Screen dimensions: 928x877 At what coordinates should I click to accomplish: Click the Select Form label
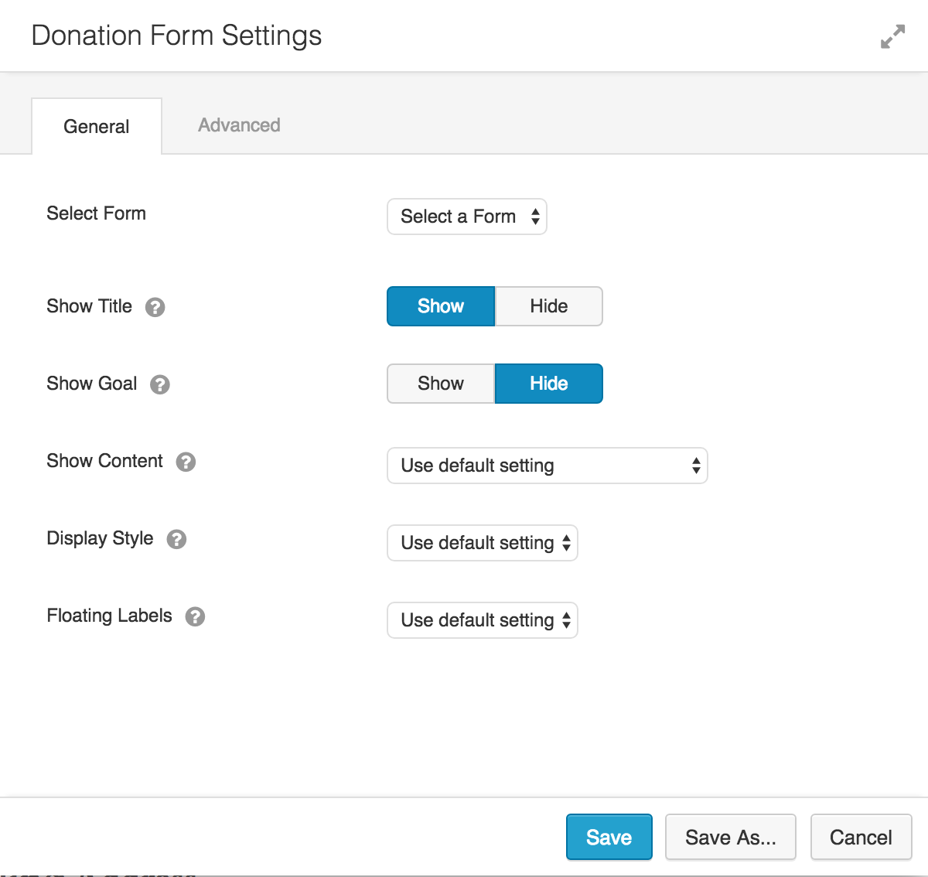pos(96,213)
